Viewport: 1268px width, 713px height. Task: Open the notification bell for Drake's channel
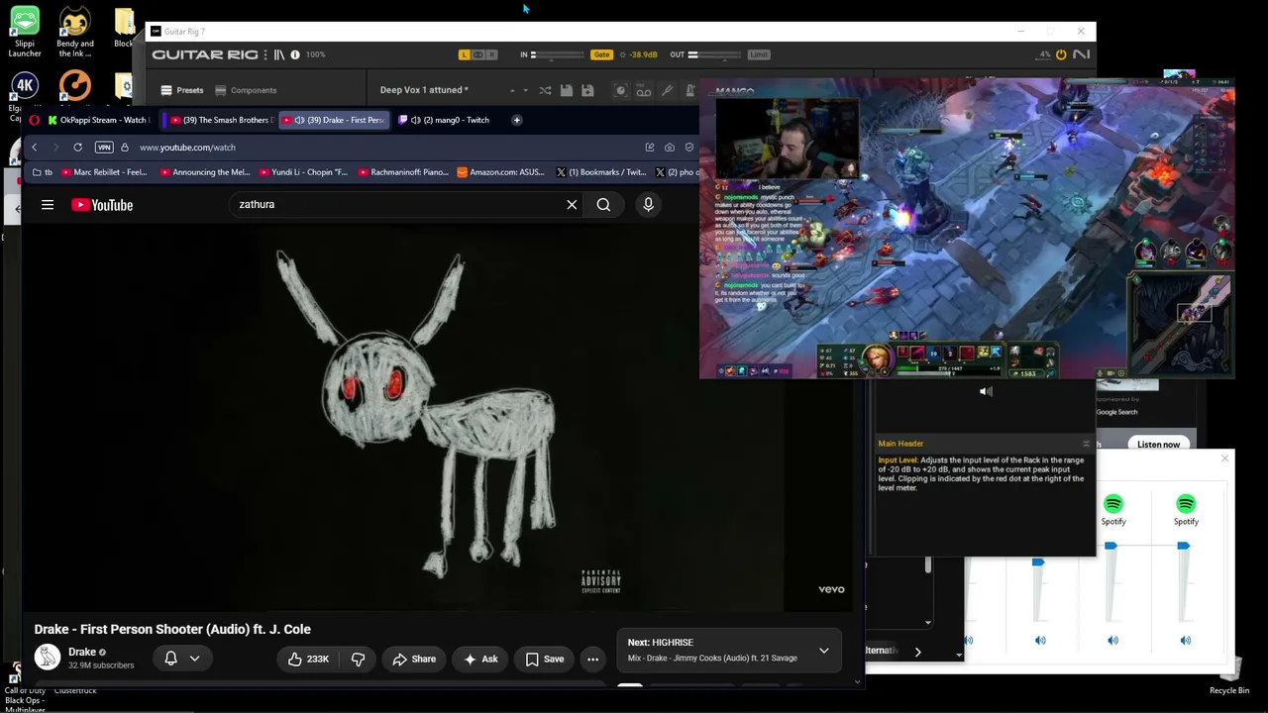click(x=170, y=659)
